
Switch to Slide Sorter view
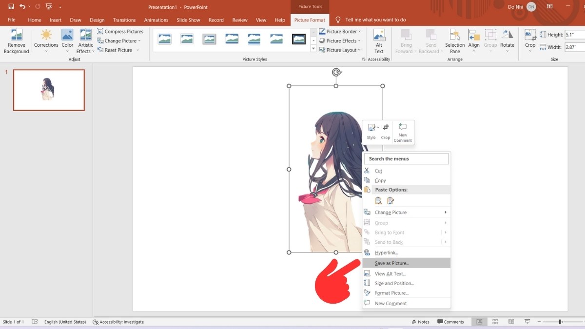click(x=495, y=322)
